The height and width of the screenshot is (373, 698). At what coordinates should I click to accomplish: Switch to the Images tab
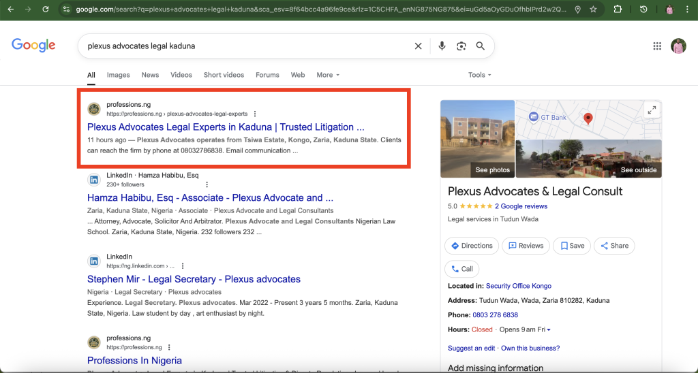(x=119, y=75)
